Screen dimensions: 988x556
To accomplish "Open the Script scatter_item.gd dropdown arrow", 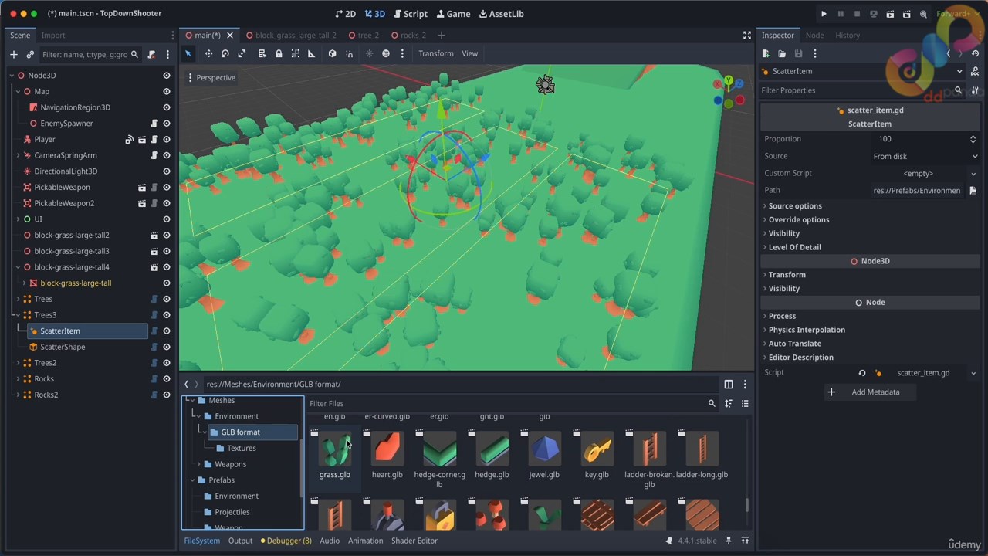I will [x=973, y=373].
